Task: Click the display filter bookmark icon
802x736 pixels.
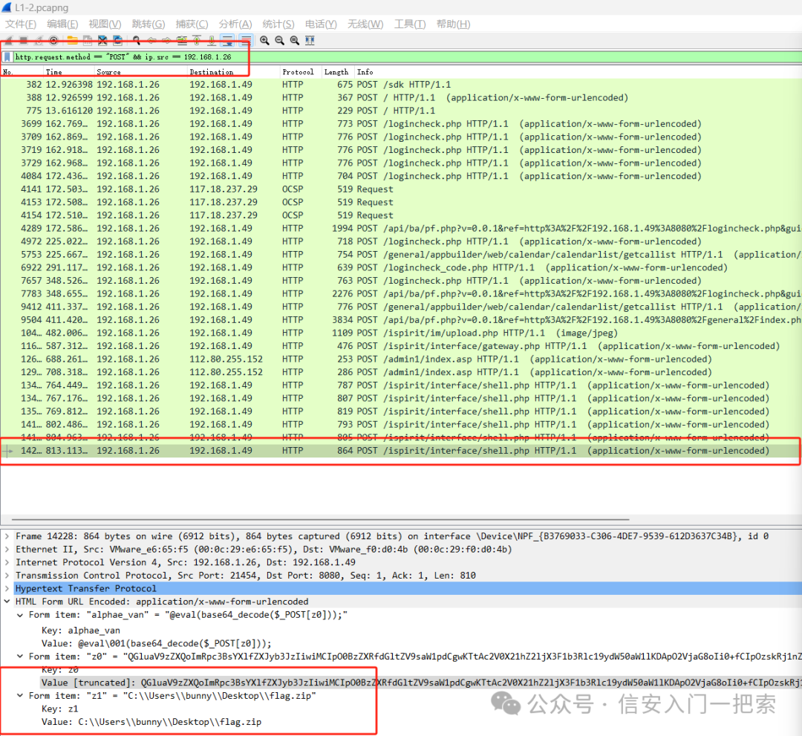Action: [x=7, y=56]
